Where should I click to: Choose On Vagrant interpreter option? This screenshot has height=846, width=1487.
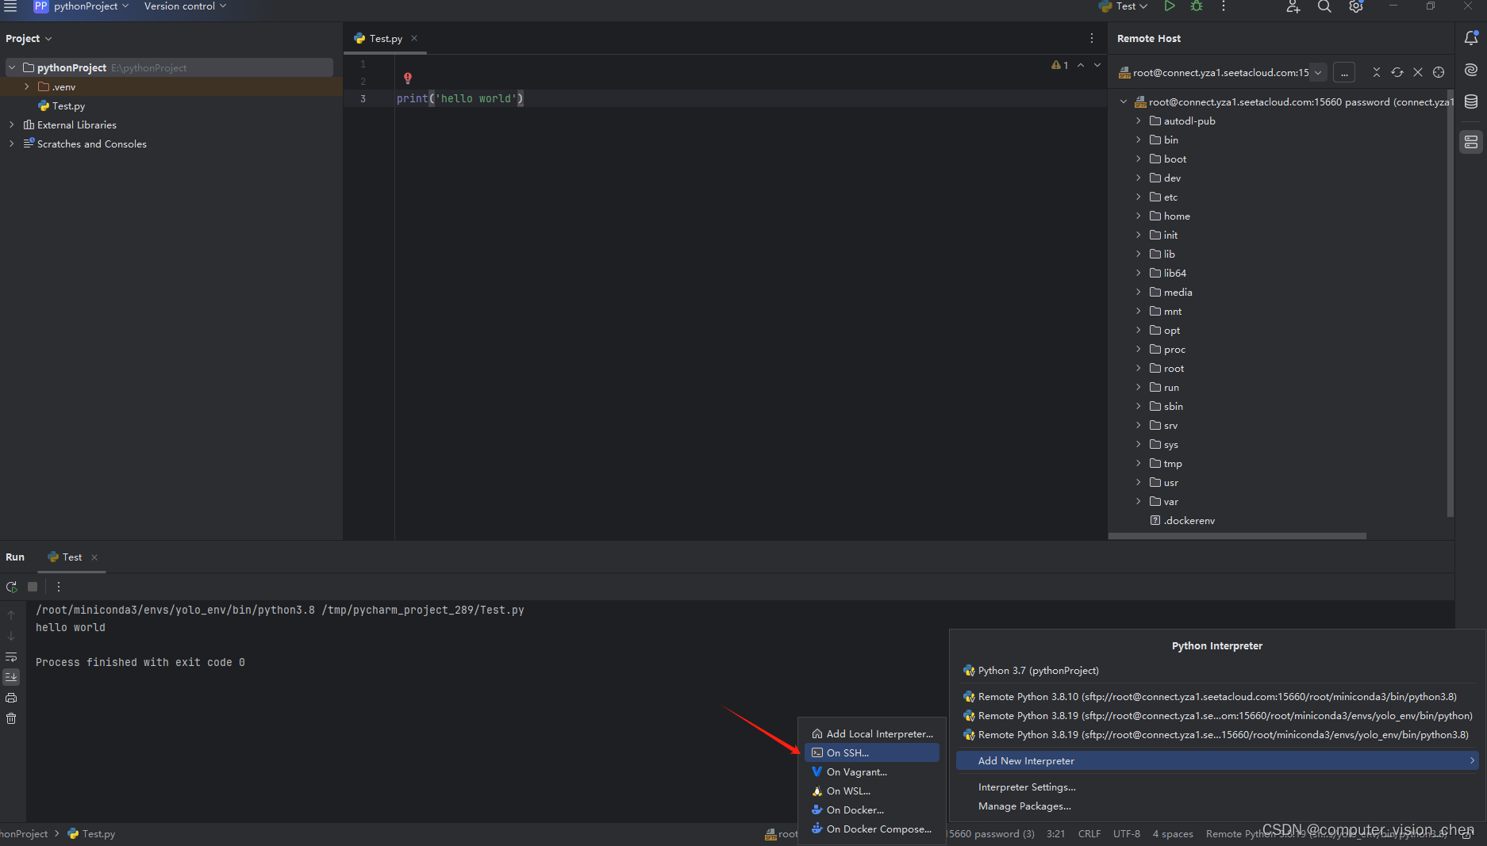[x=872, y=771]
